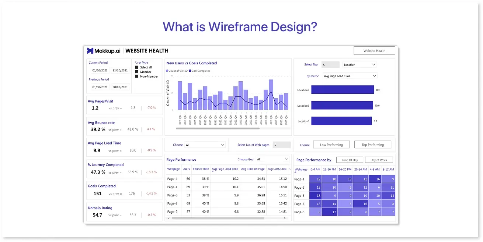Select Page-4 row in Page Performance table
Viewport: 483px width, 242px height.
coord(228,179)
